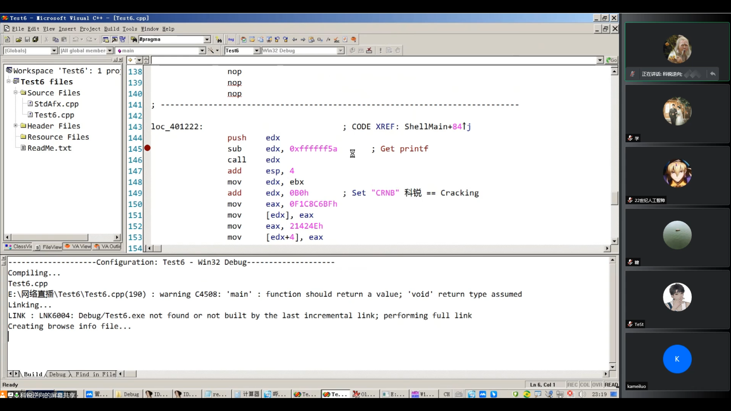
Task: Collapse the Test6 files tree node
Action: (8, 81)
